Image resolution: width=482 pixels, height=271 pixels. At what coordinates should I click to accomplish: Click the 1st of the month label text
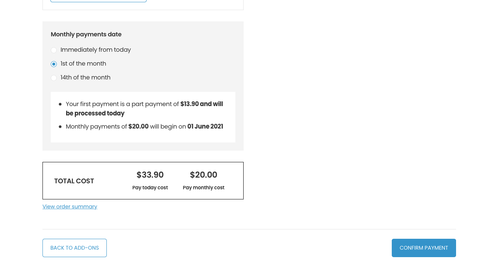tap(83, 64)
